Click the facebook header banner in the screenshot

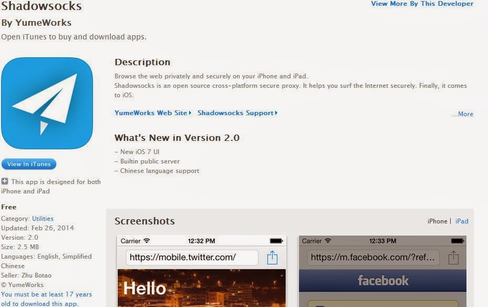382,281
